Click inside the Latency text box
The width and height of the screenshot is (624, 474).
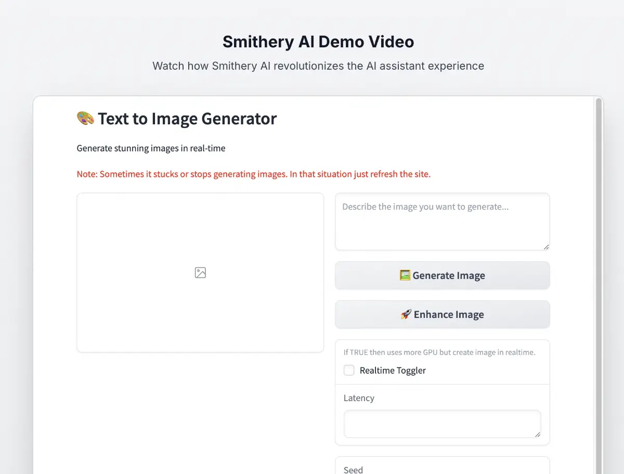[x=442, y=424]
